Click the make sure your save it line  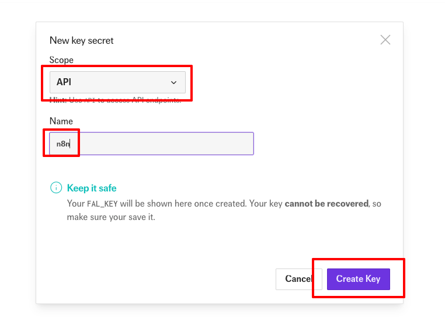(111, 217)
